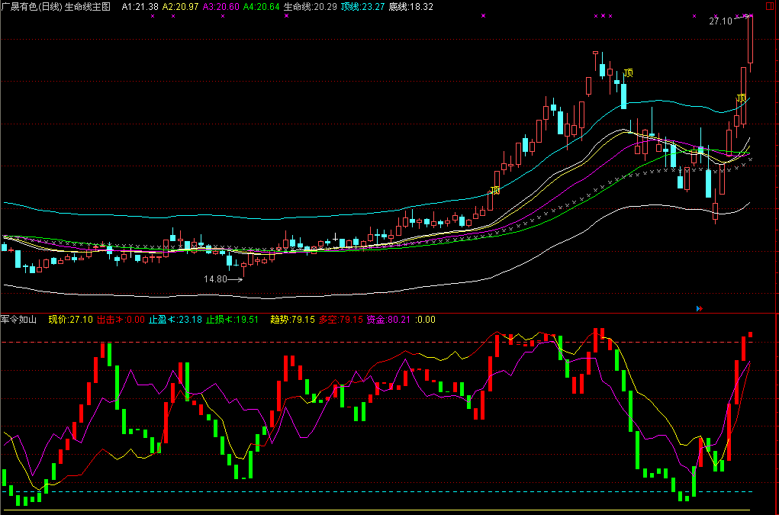This screenshot has height=515, width=779.
Task: Click the red split-window icon at top right
Action: tap(770, 6)
